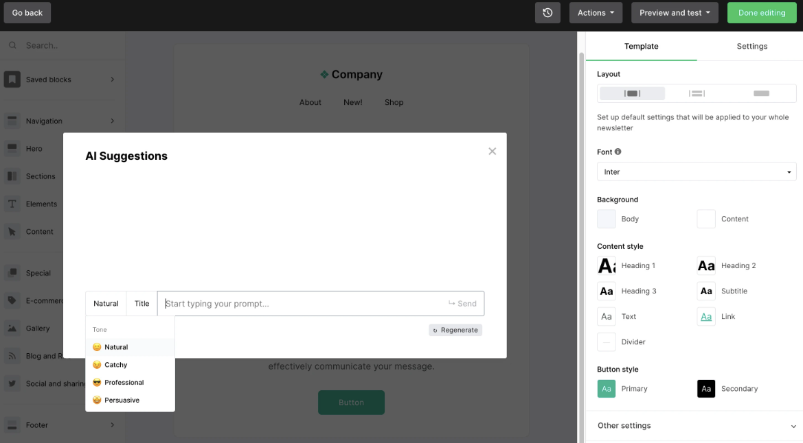
Task: Select the middle layout option
Action: [x=697, y=93]
